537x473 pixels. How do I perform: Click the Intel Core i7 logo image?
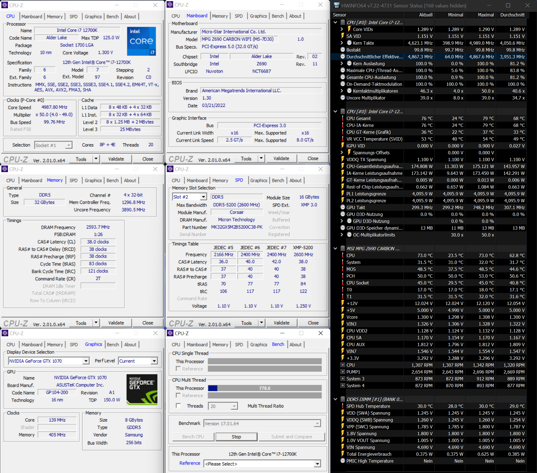tap(141, 41)
